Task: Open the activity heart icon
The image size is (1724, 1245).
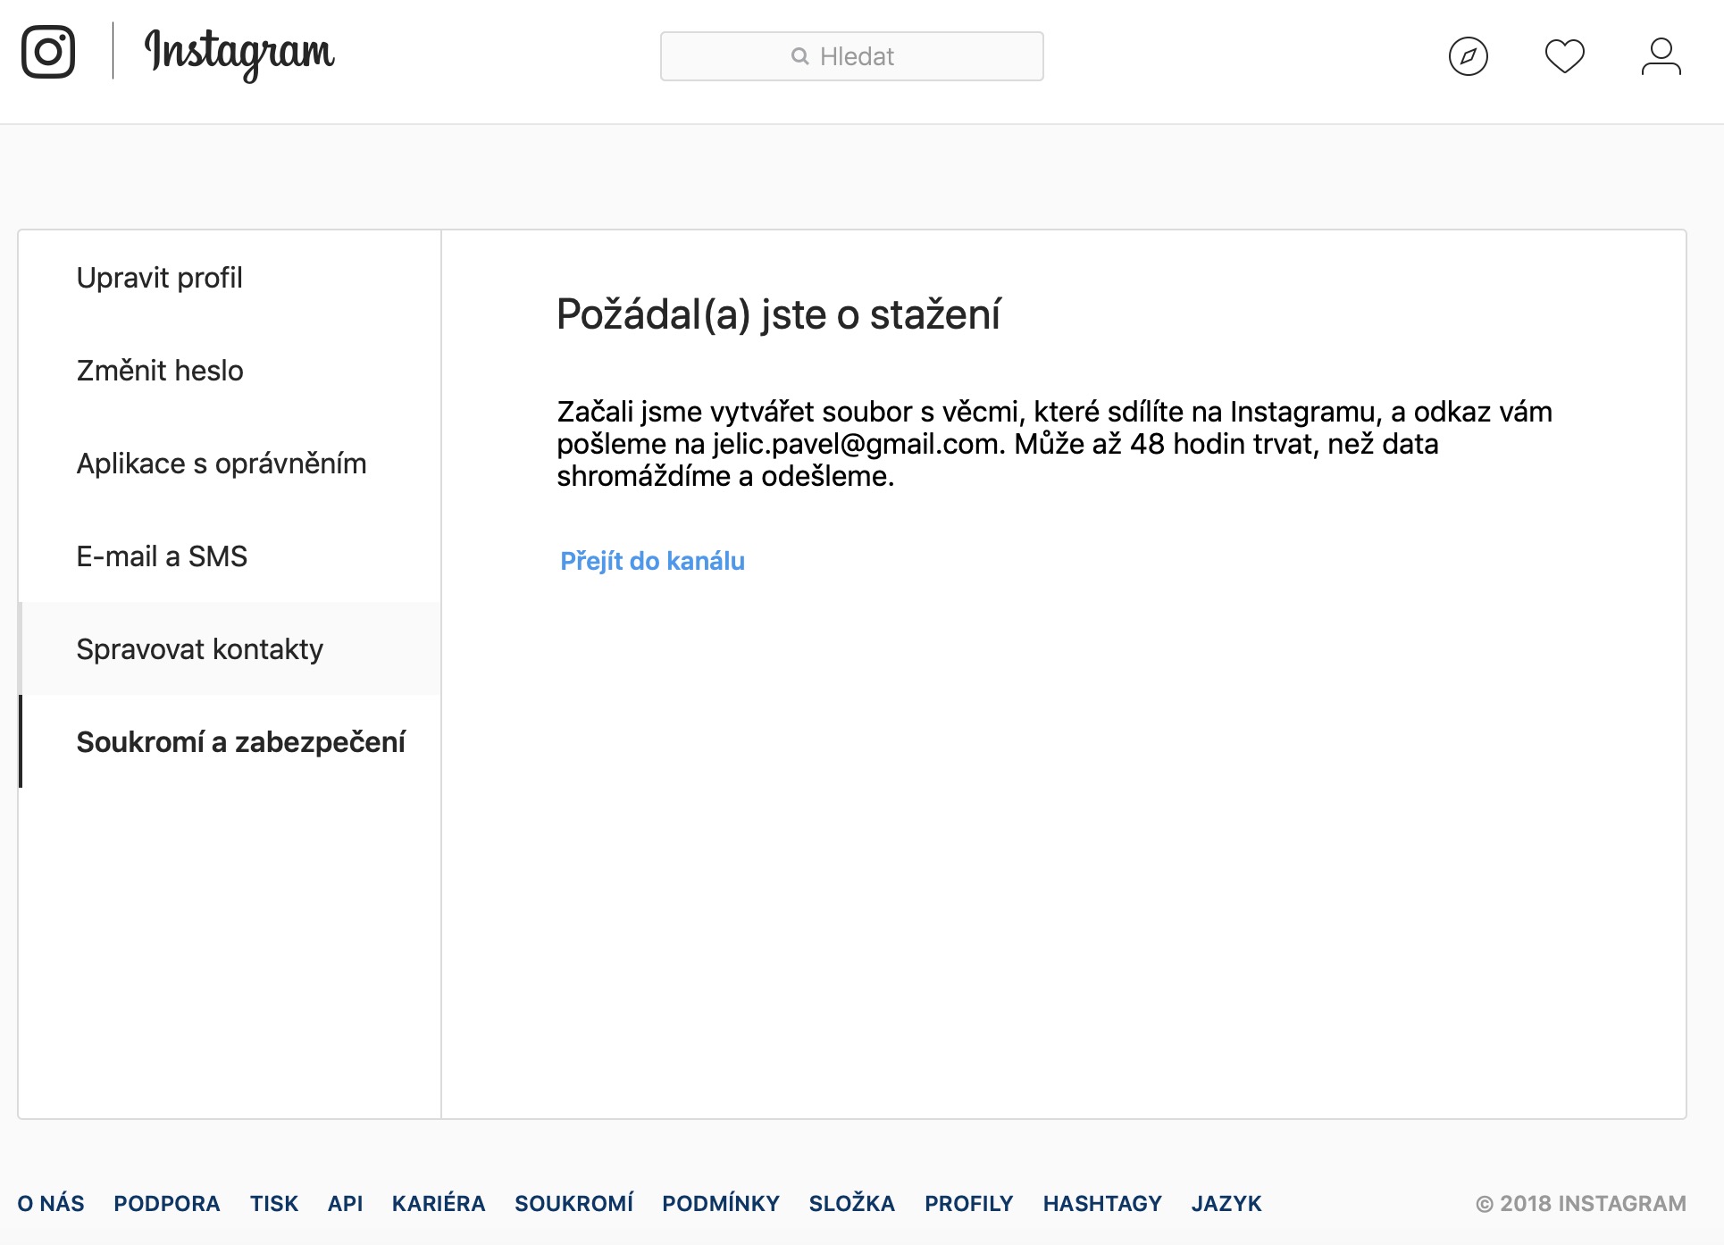Action: [x=1564, y=56]
